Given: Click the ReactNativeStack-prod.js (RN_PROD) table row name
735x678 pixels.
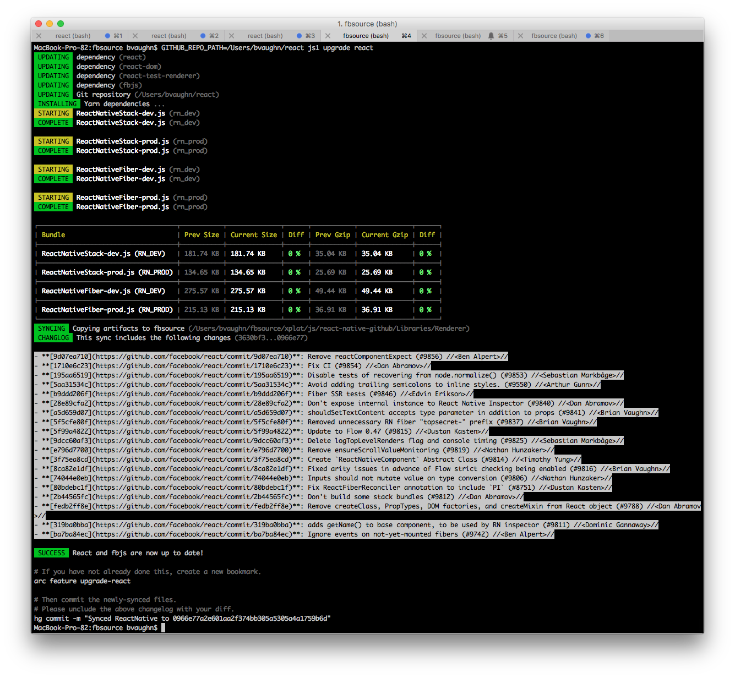Looking at the screenshot, I should (107, 272).
